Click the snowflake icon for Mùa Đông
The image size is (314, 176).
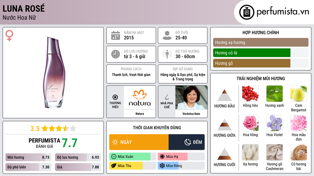[162, 166]
